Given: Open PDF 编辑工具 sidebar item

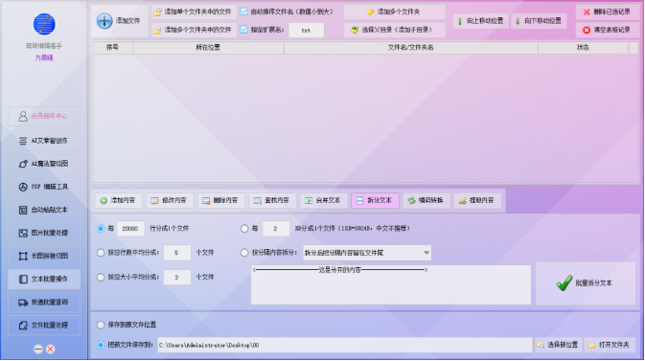Looking at the screenshot, I should (44, 187).
